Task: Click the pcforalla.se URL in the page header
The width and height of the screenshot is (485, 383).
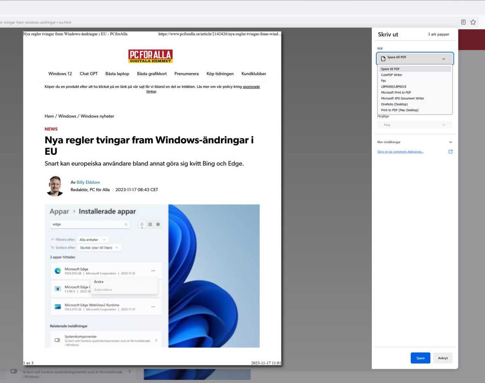Action: tap(220, 34)
